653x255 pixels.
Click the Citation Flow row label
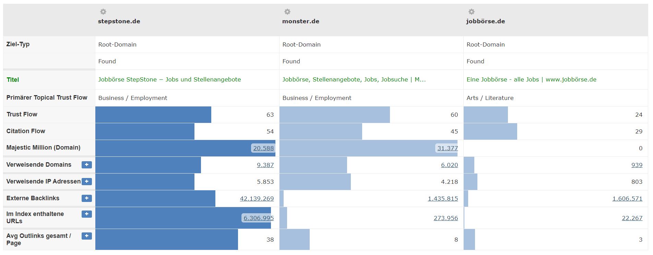26,131
